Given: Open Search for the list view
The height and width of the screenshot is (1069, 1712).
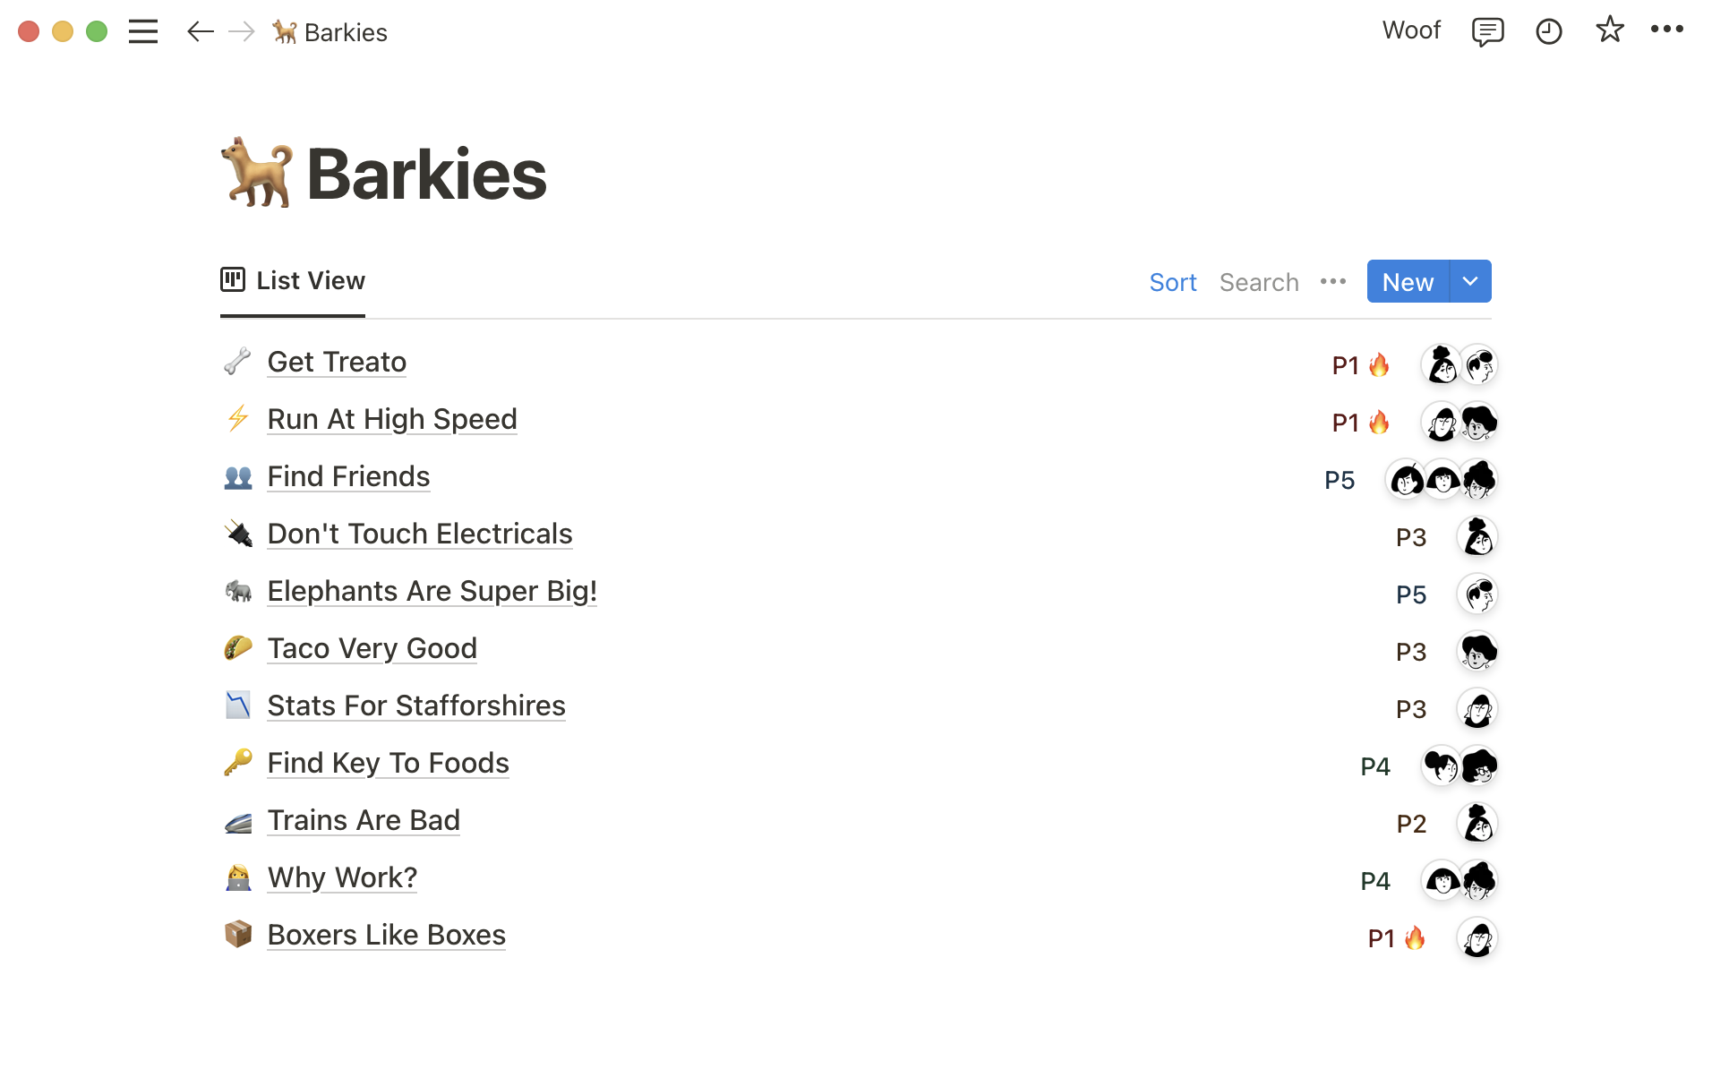Looking at the screenshot, I should pyautogui.click(x=1258, y=282).
